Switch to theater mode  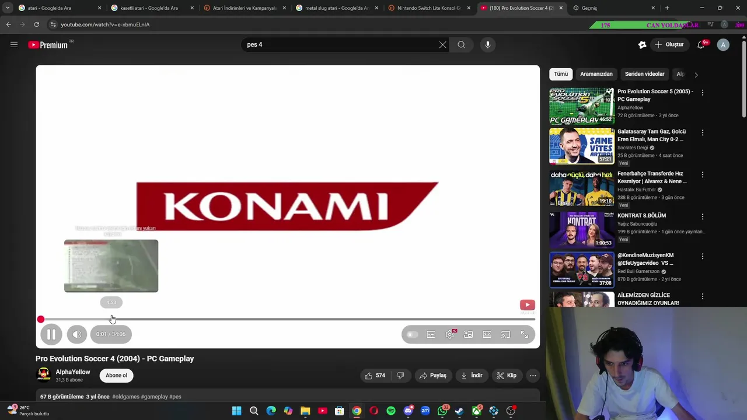coord(487,334)
